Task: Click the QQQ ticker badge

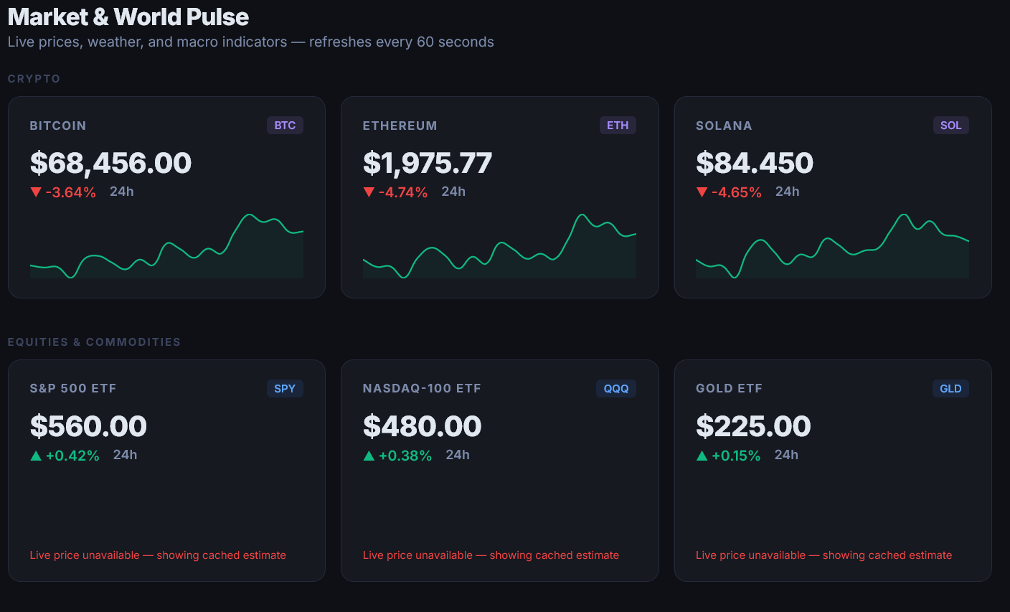Action: 615,389
